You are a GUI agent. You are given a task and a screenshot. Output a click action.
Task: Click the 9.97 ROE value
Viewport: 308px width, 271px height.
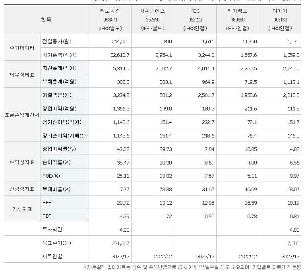pos(294,176)
